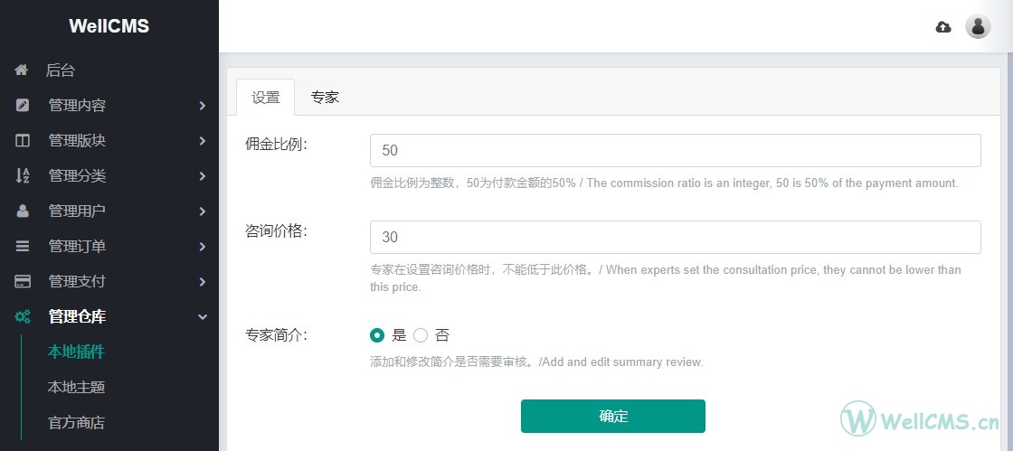The image size is (1013, 451).
Task: Select the 是 radio option
Action: (x=376, y=335)
